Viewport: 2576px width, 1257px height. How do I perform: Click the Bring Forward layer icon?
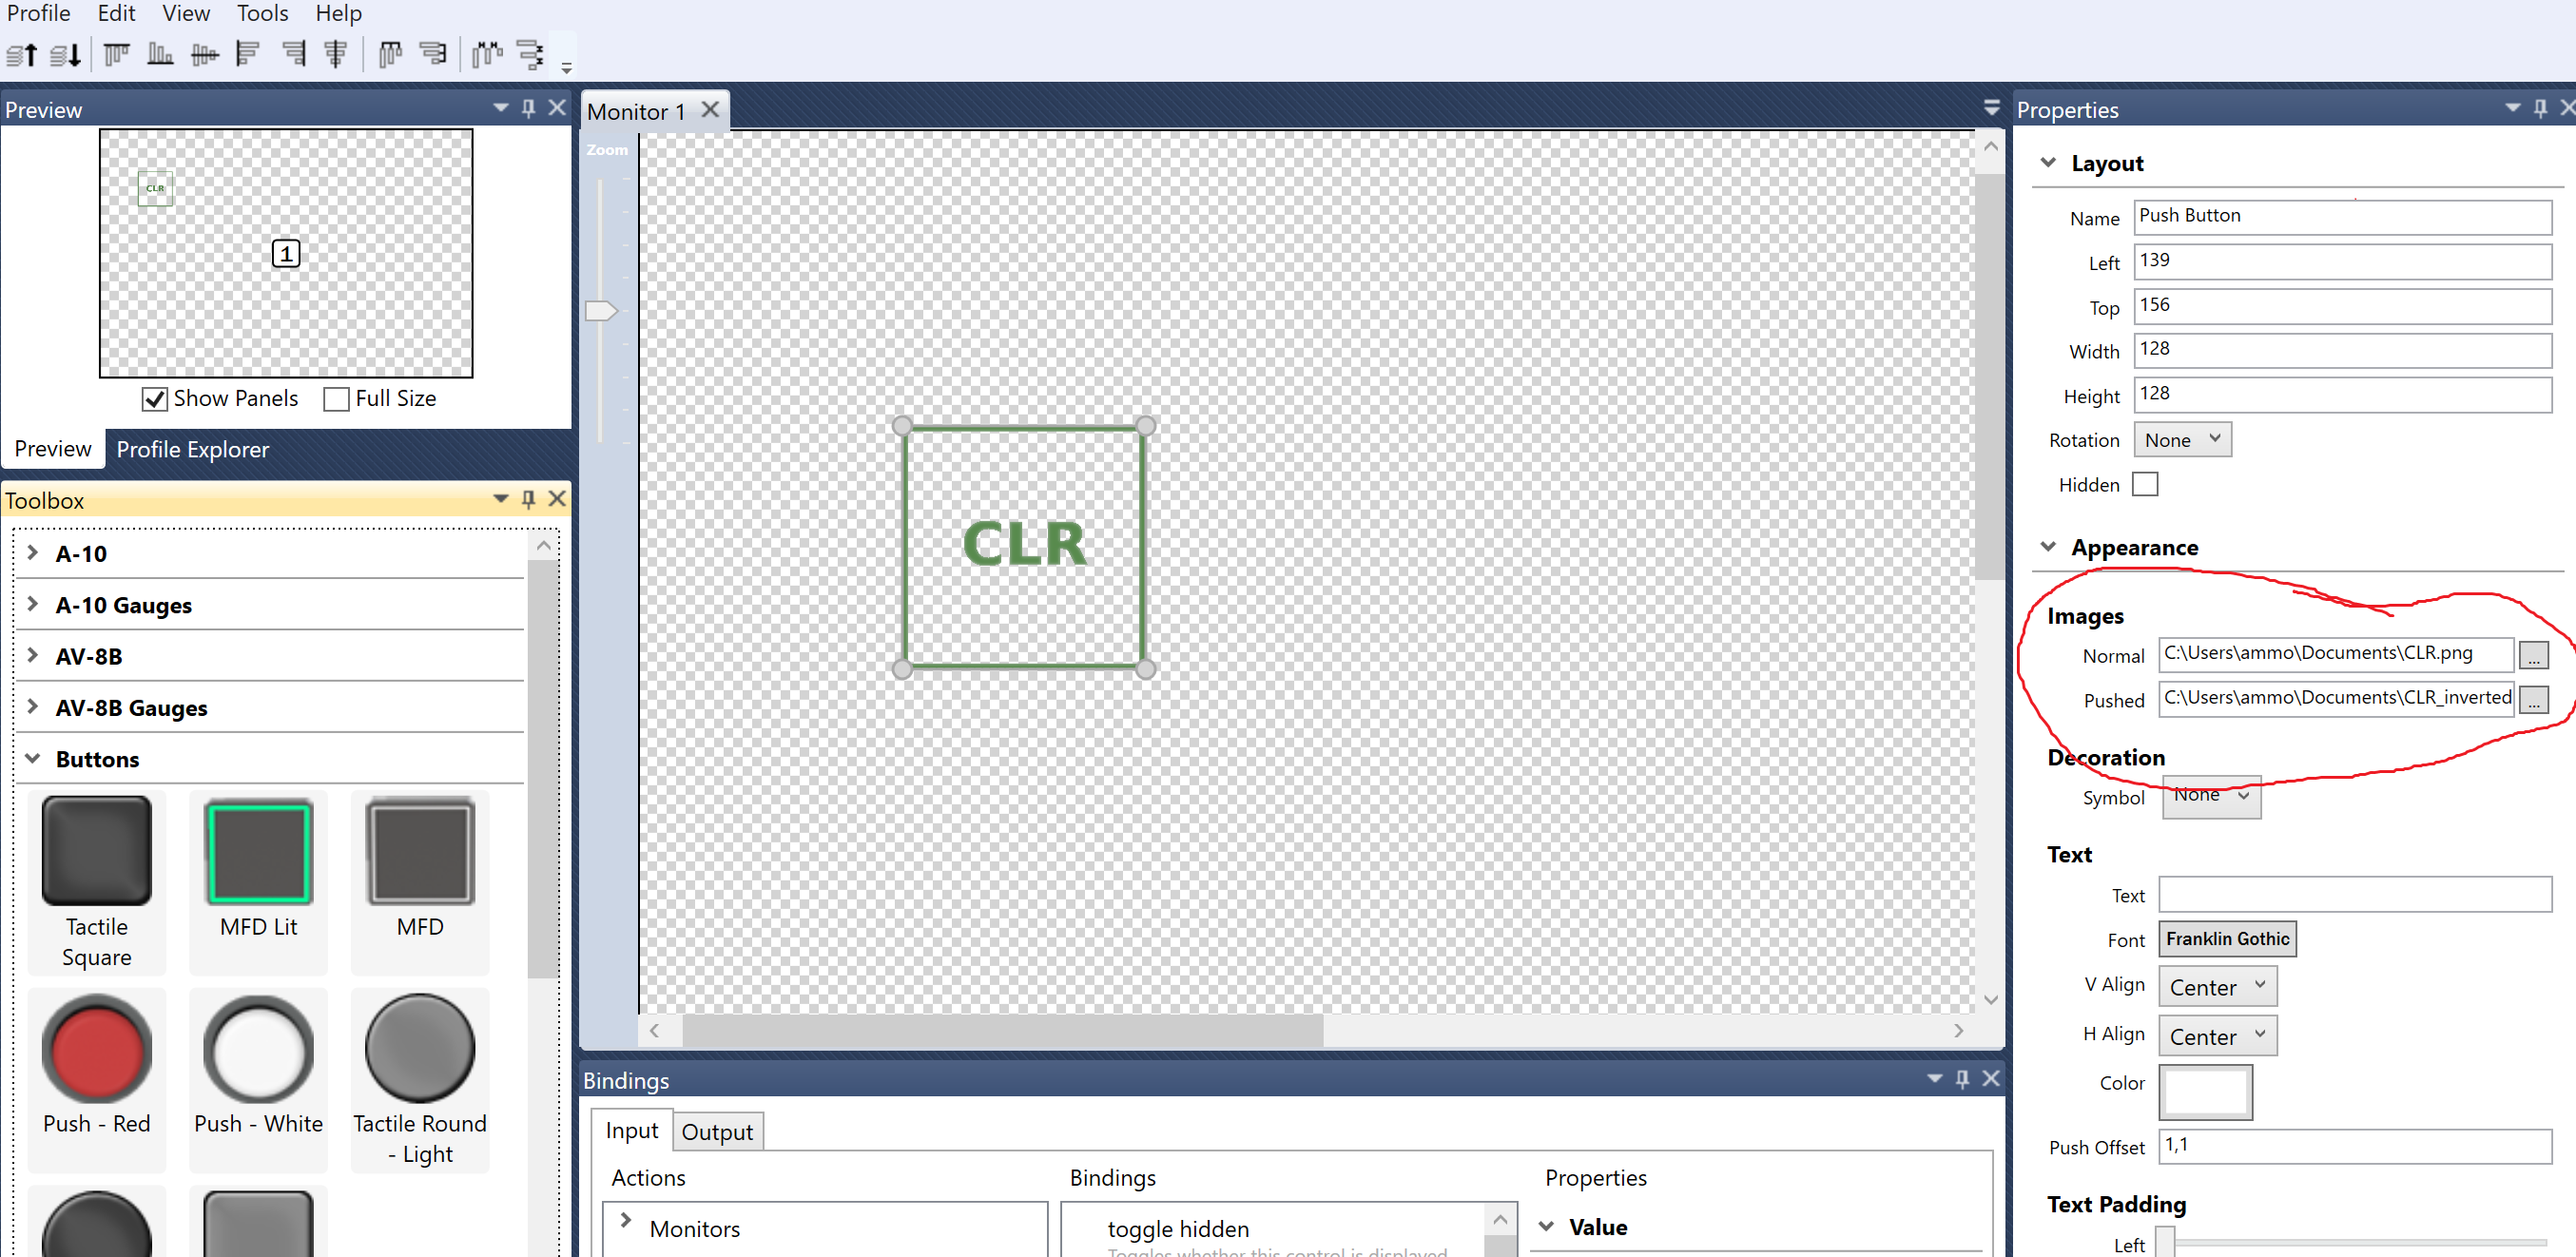[x=22, y=55]
